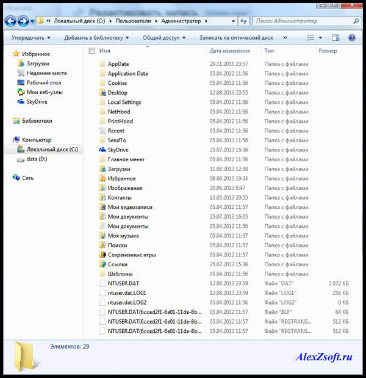Open the Упорядочить dropdown menu
Image resolution: width=366 pixels, height=378 pixels.
31,37
